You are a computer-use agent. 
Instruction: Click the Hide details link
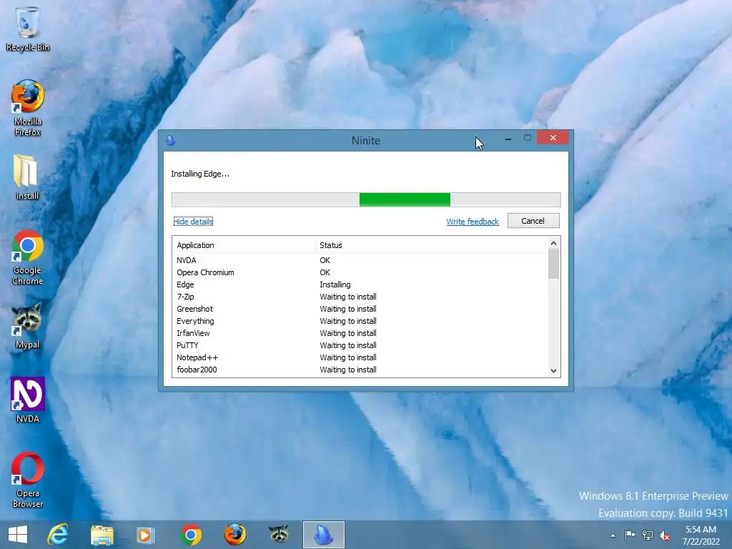[x=193, y=222]
